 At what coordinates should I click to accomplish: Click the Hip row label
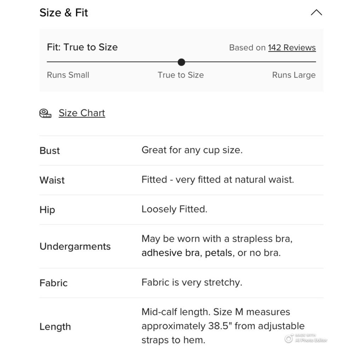click(47, 210)
